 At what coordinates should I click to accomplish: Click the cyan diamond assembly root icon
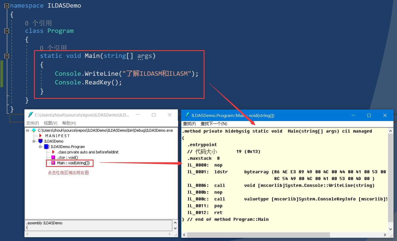[34, 130]
